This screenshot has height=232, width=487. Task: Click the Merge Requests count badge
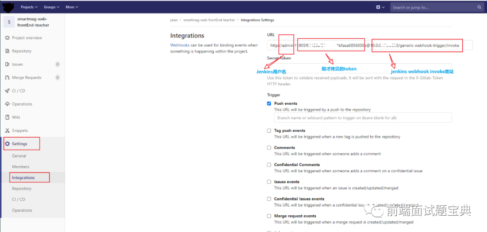57,78
